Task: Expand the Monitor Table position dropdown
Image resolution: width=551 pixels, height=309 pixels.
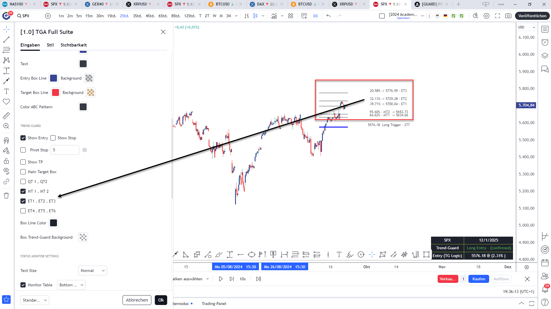Action: coord(71,285)
